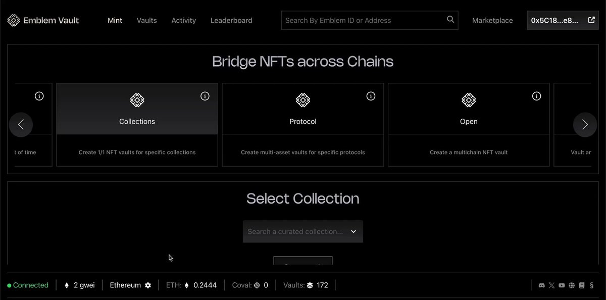Open info icon on Protocol card
Viewport: 606px width, 300px height.
click(371, 96)
